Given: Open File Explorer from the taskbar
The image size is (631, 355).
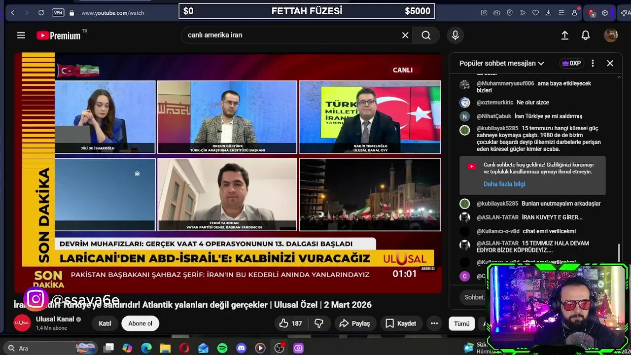Looking at the screenshot, I should point(165,348).
